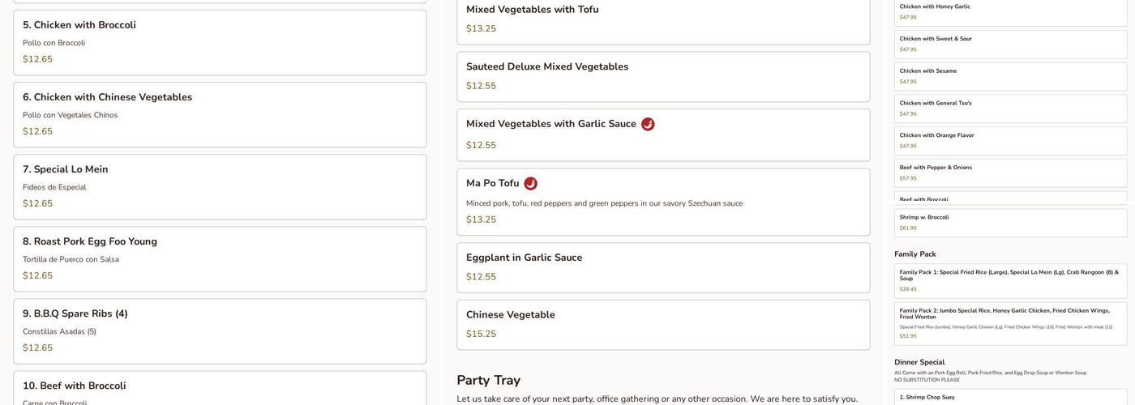Select the Chinese Vegetable dish

pos(662,324)
